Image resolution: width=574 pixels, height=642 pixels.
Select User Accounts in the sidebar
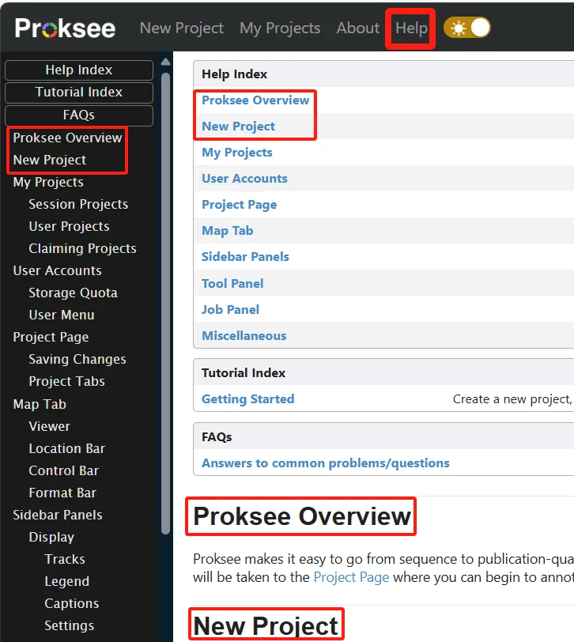coord(57,270)
